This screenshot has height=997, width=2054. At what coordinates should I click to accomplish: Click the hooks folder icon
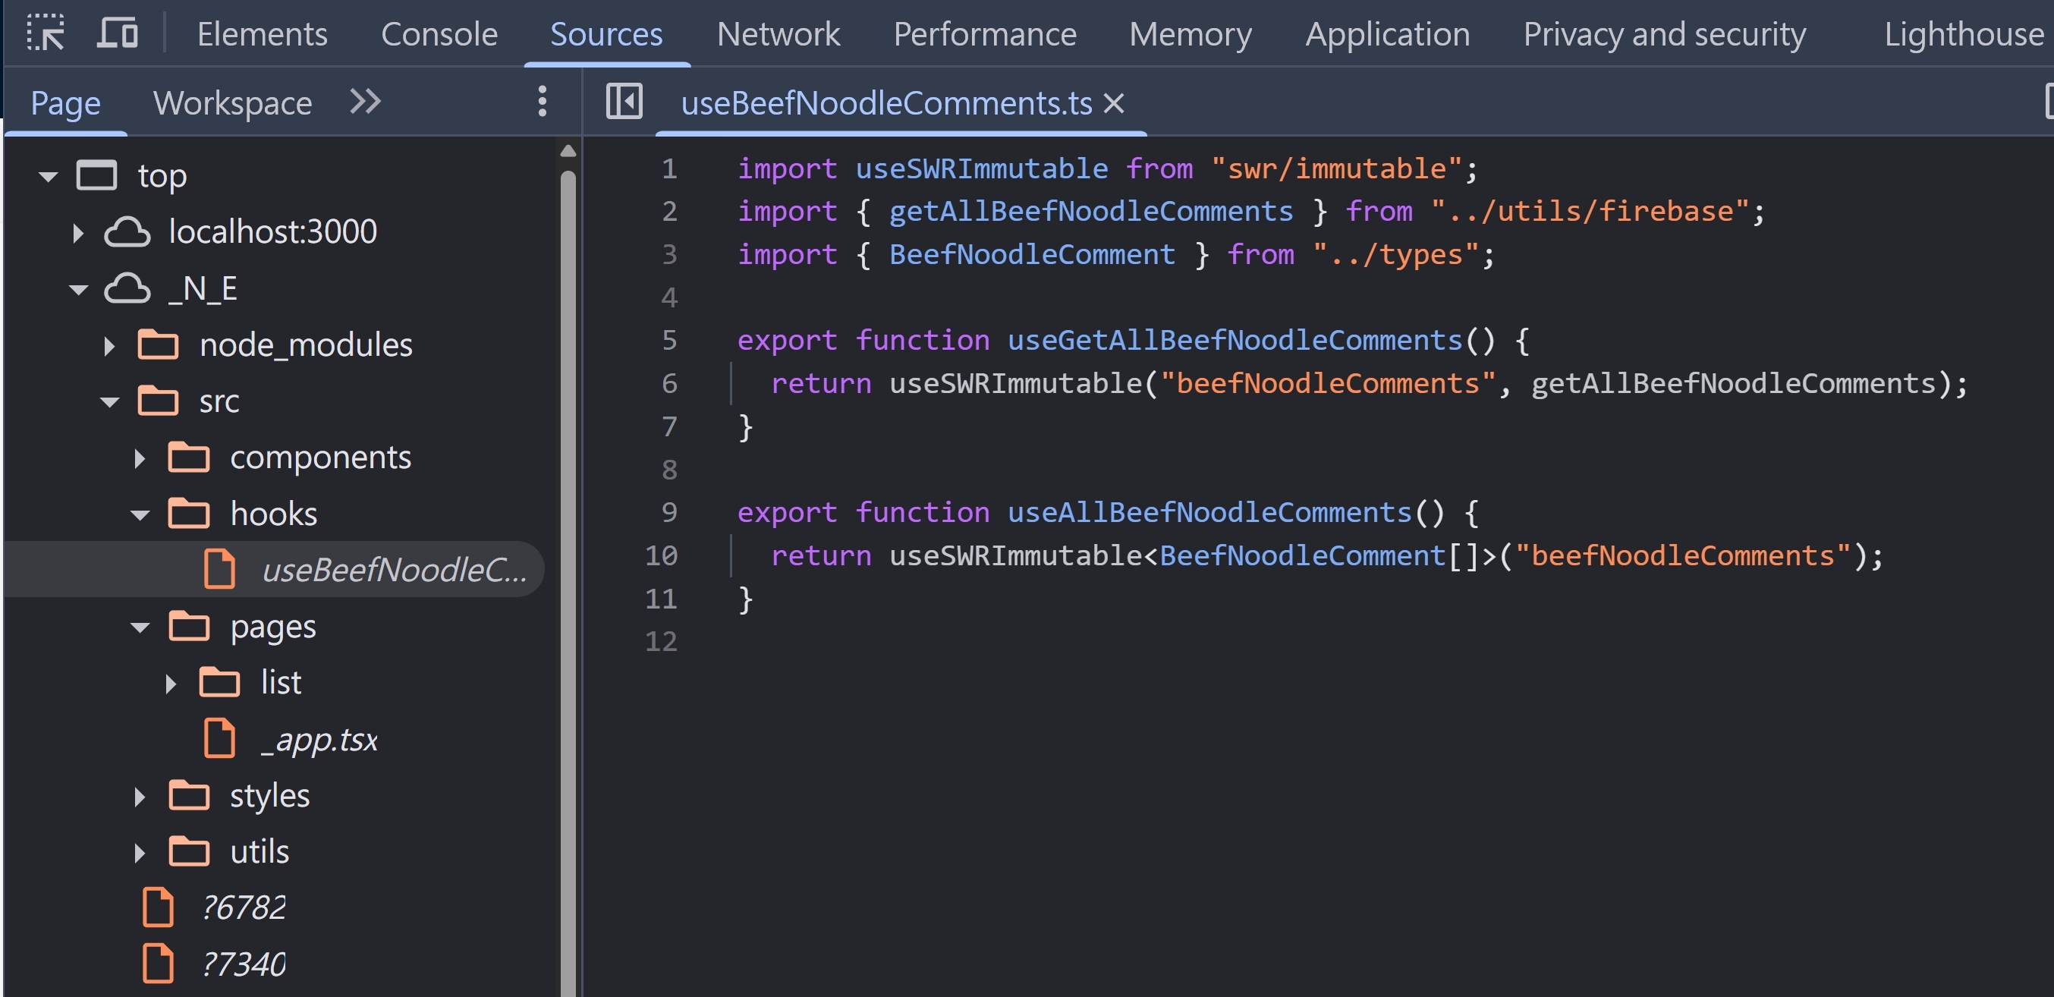pyautogui.click(x=188, y=513)
